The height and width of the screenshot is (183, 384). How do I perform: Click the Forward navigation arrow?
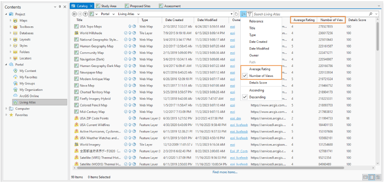pyautogui.click(x=80, y=14)
